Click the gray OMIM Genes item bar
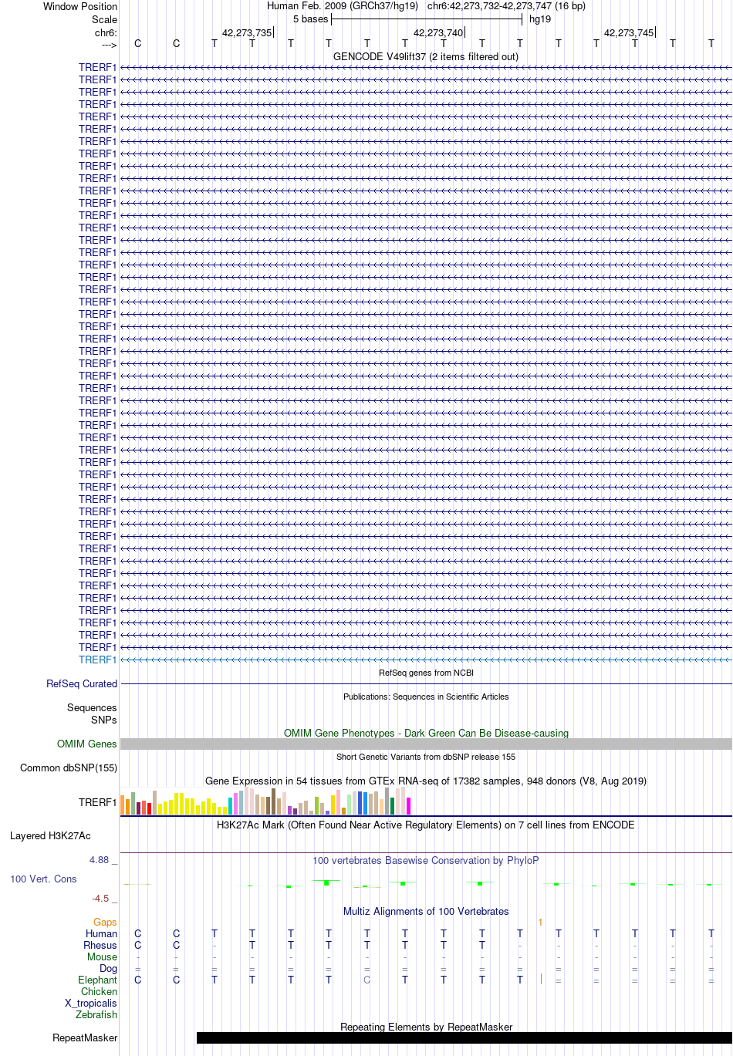 point(426,744)
